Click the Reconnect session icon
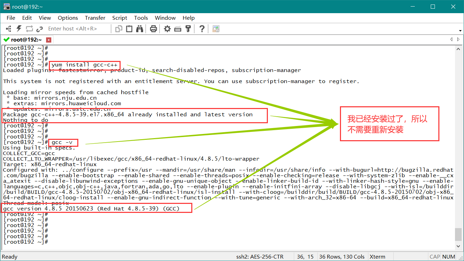Viewport: 464px width, 261px height. [x=29, y=29]
